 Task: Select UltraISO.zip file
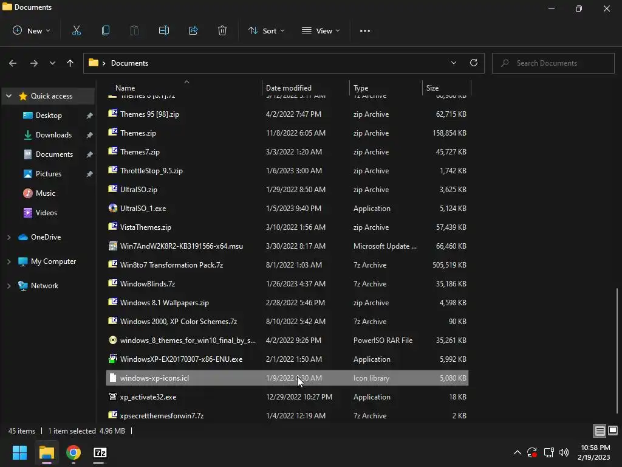pos(287,190)
